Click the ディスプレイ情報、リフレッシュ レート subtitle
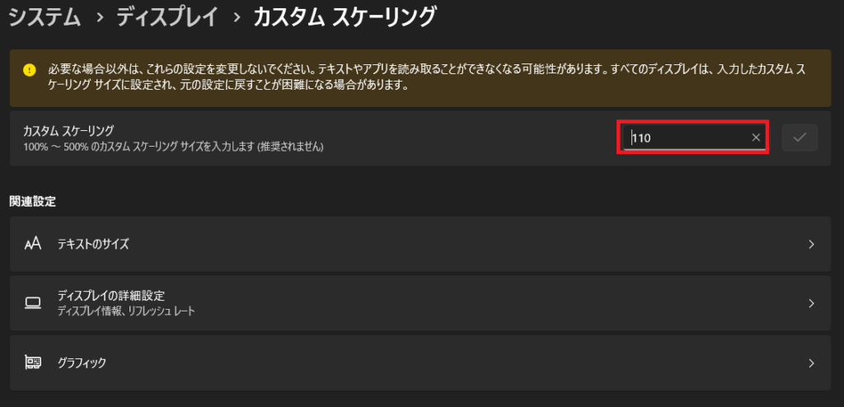The height and width of the screenshot is (407, 844). (126, 311)
